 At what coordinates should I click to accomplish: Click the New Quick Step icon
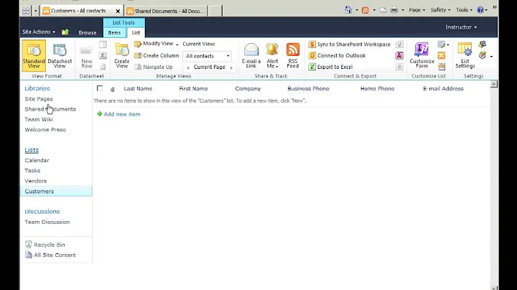[x=442, y=67]
